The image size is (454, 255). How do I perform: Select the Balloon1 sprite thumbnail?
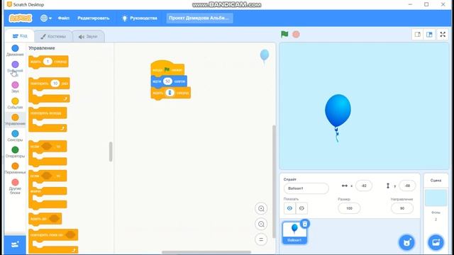click(x=294, y=233)
